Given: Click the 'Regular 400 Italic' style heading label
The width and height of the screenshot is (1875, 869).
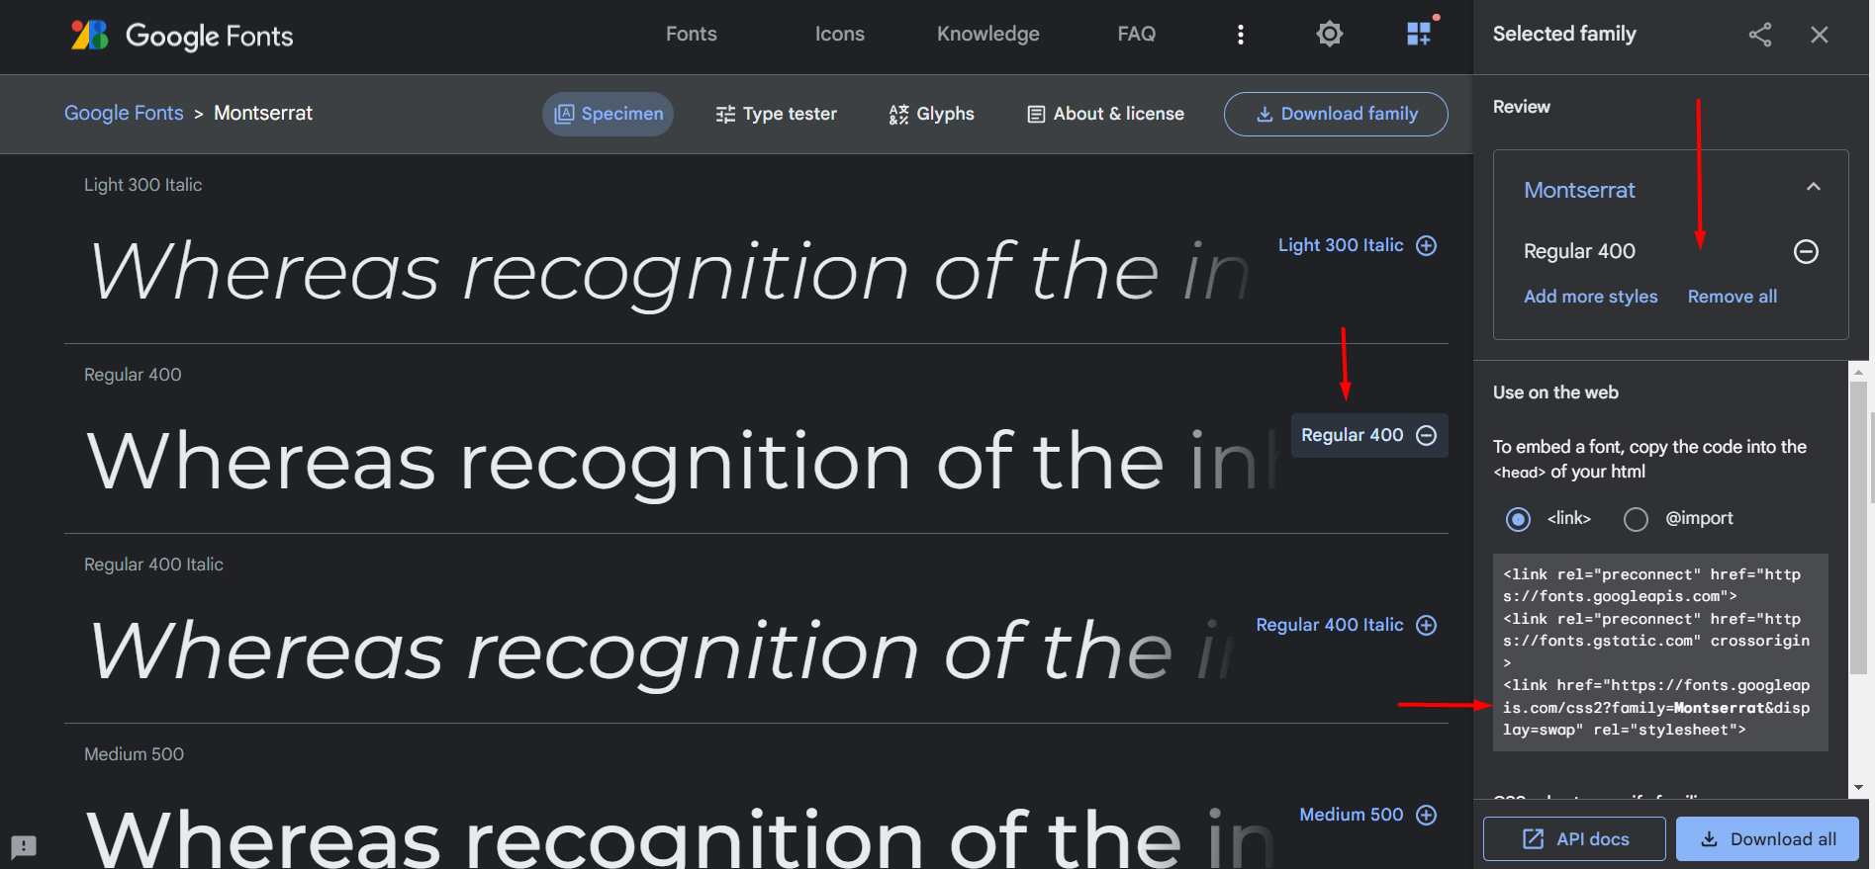Looking at the screenshot, I should tap(153, 565).
